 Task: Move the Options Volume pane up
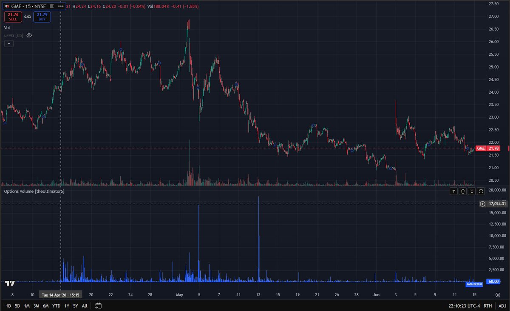454,191
